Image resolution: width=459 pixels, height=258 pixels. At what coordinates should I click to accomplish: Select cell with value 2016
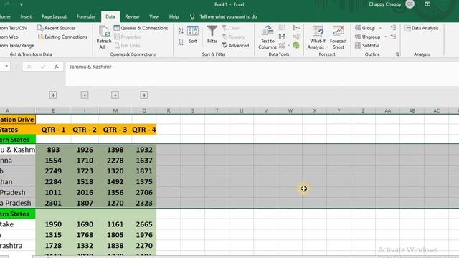[x=85, y=193]
